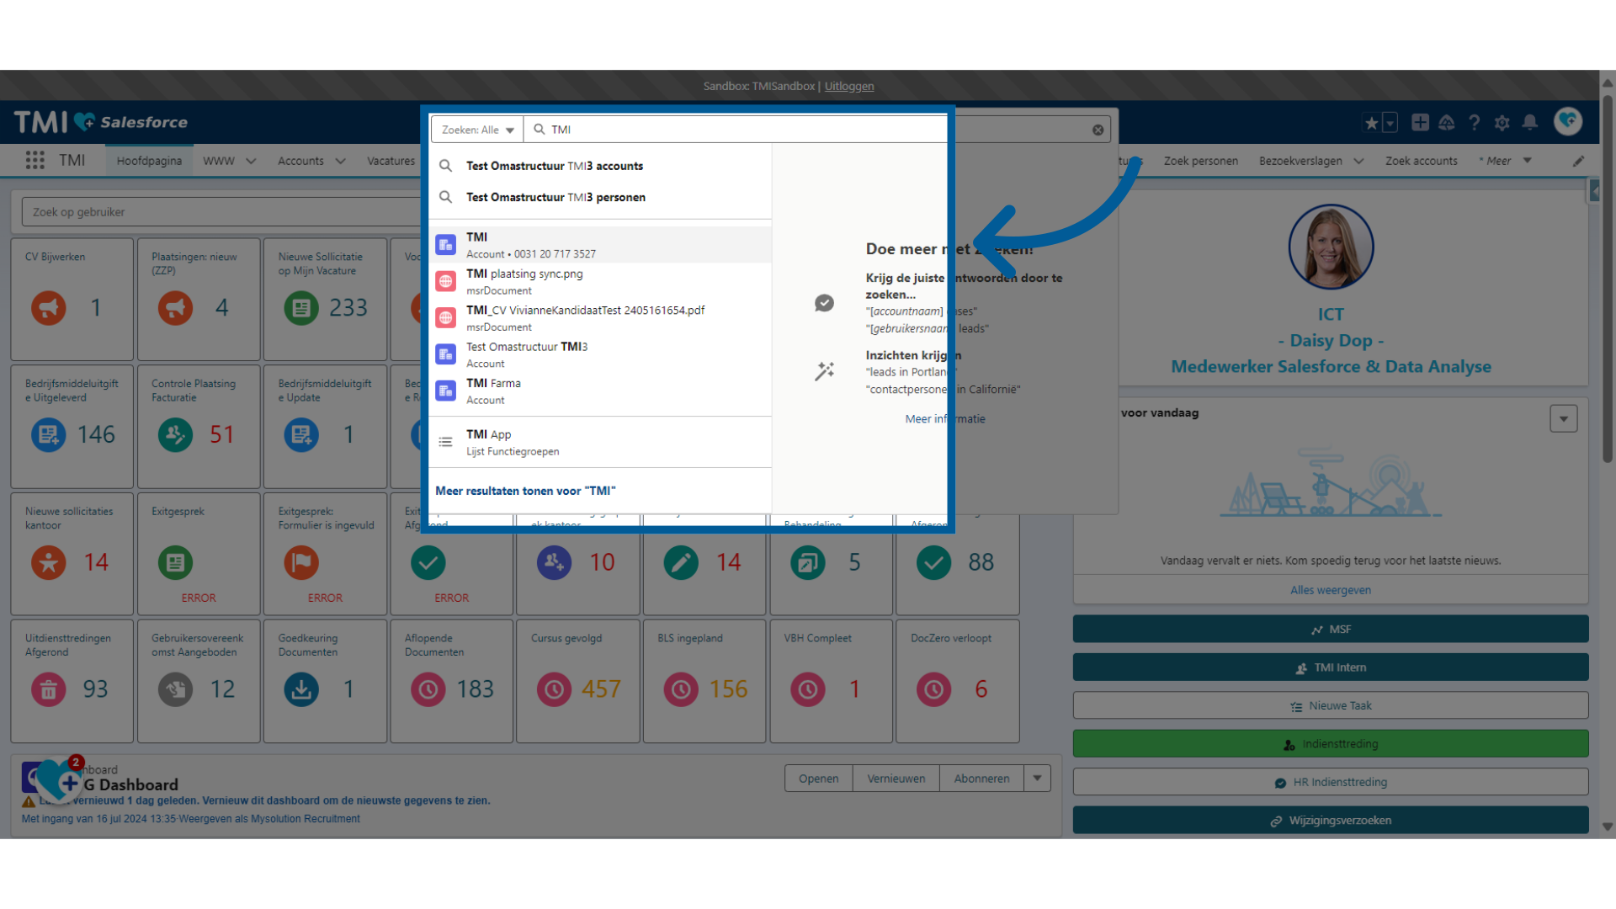The height and width of the screenshot is (909, 1616).
Task: Click the Openen dashboard button
Action: click(818, 779)
